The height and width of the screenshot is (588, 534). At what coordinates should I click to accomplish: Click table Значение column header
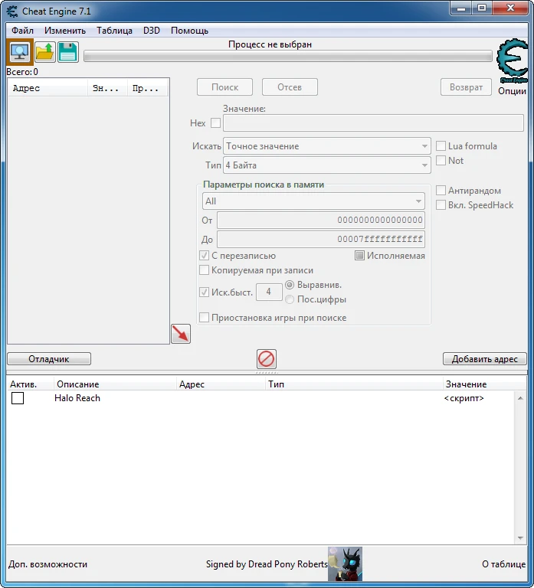click(484, 384)
